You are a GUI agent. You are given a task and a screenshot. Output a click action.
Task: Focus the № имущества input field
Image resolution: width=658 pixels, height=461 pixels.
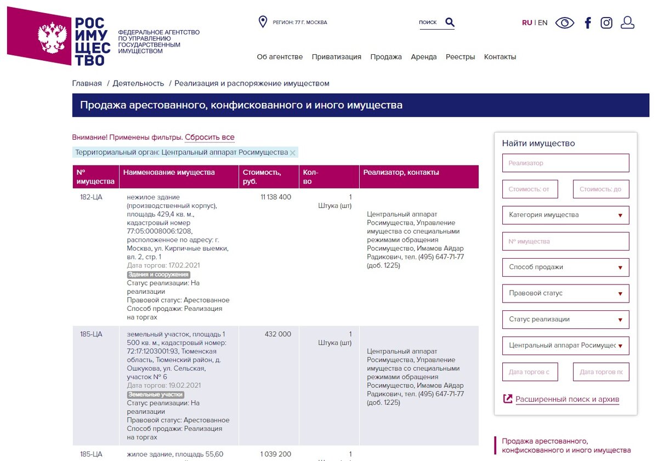coord(566,241)
